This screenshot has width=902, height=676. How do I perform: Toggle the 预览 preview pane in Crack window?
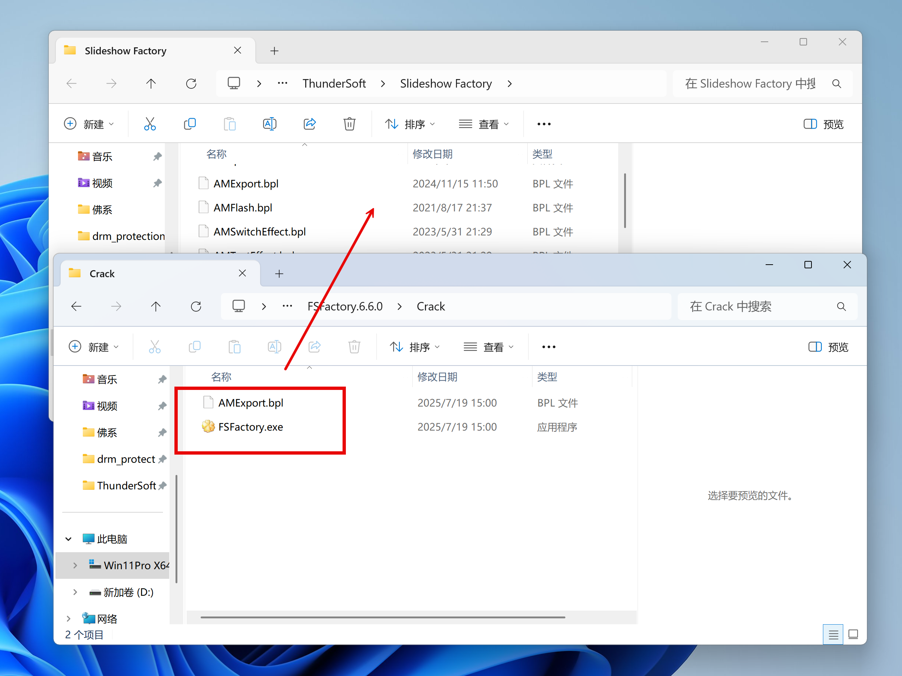point(828,347)
